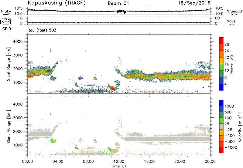The height and width of the screenshot is (168, 243).
Task: Click the '4000' tick on the power panel
Action: [18, 42]
